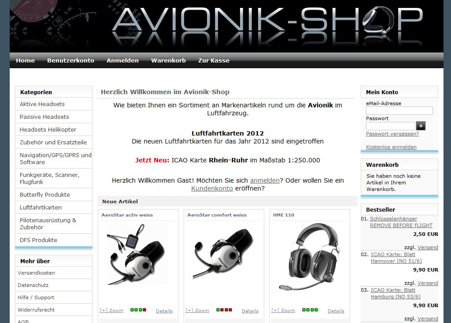Screen dimensions: 451x323
Task: Focus the Passwort input field
Action: click(390, 126)
